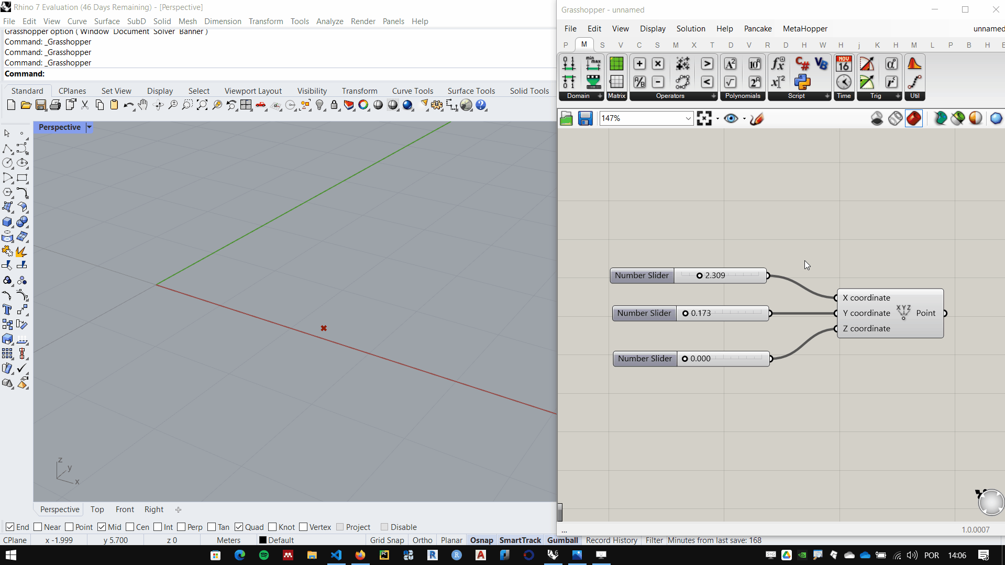This screenshot has height=565, width=1005.
Task: Open the preview eye icon dropdown arrow
Action: [744, 119]
